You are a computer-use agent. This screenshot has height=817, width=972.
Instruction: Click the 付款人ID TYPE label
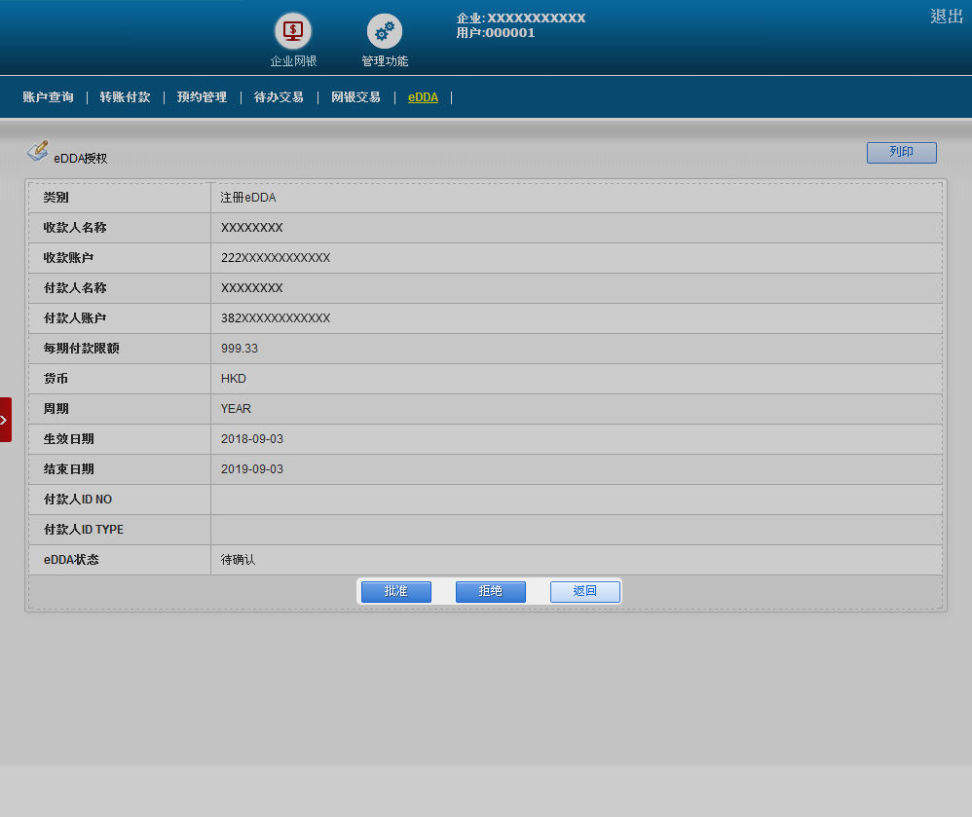click(84, 530)
